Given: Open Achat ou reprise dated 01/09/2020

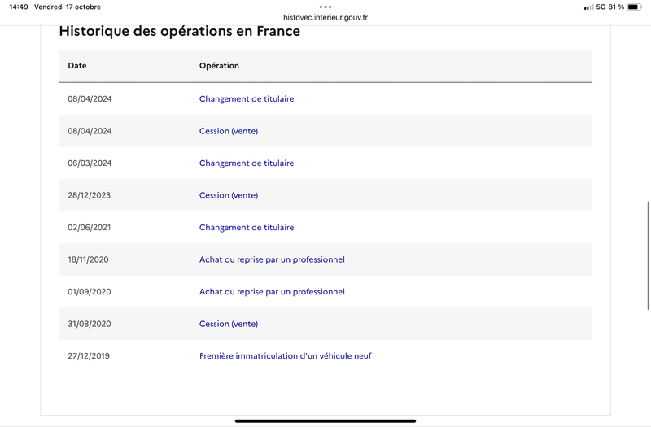Looking at the screenshot, I should click(272, 292).
